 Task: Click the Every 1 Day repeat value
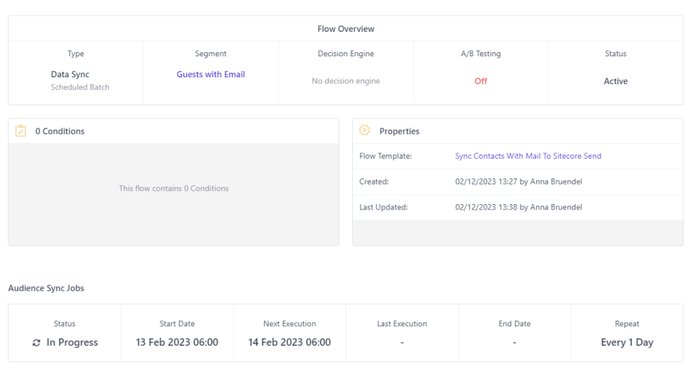click(626, 342)
